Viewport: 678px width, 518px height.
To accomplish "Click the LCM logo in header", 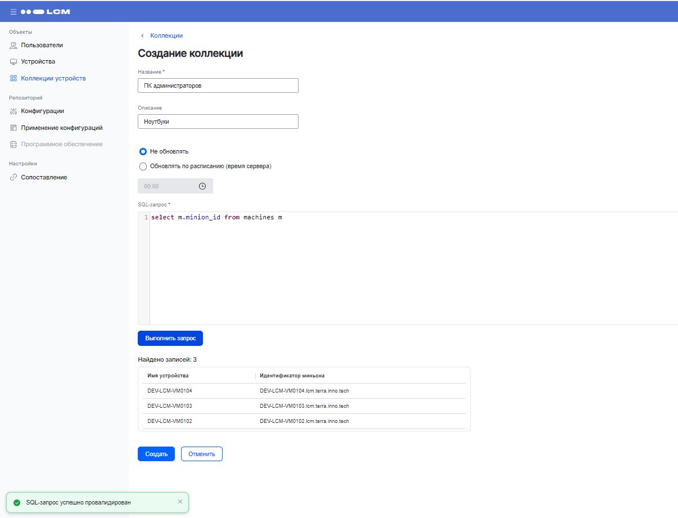I will 46,11.
